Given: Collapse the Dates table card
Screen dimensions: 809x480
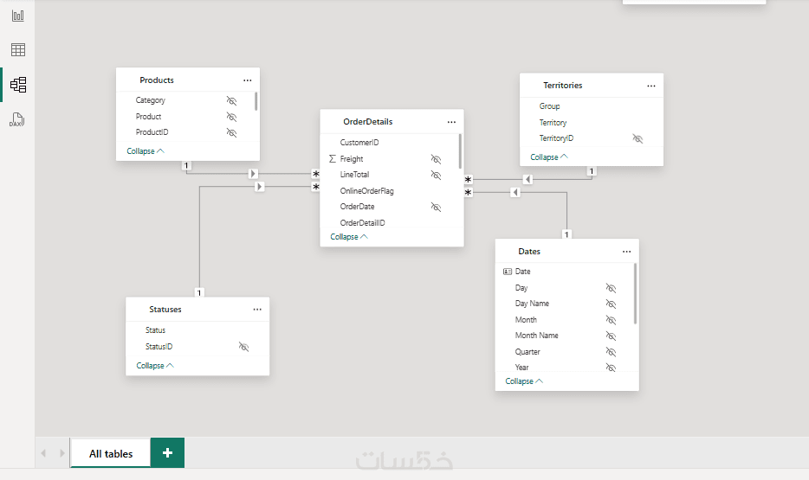Looking at the screenshot, I should click(523, 381).
